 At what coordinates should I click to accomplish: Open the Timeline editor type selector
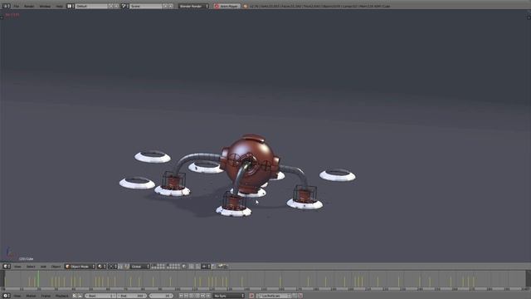point(7,296)
